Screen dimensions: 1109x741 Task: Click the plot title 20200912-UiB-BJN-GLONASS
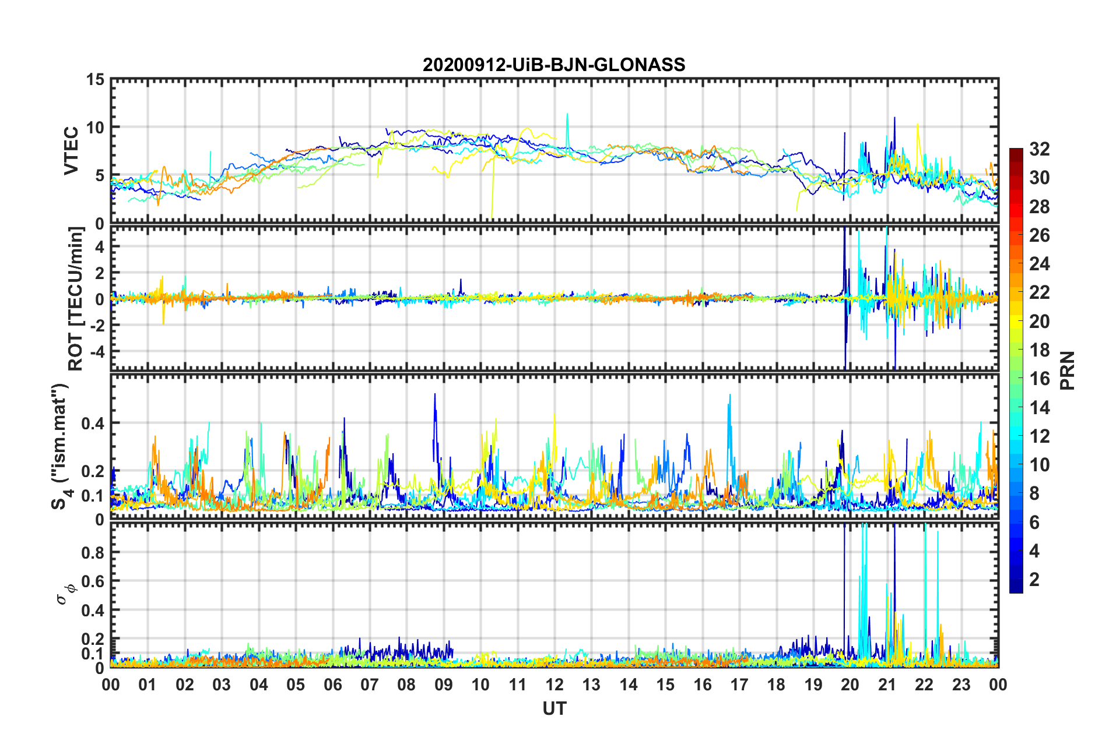tap(554, 65)
